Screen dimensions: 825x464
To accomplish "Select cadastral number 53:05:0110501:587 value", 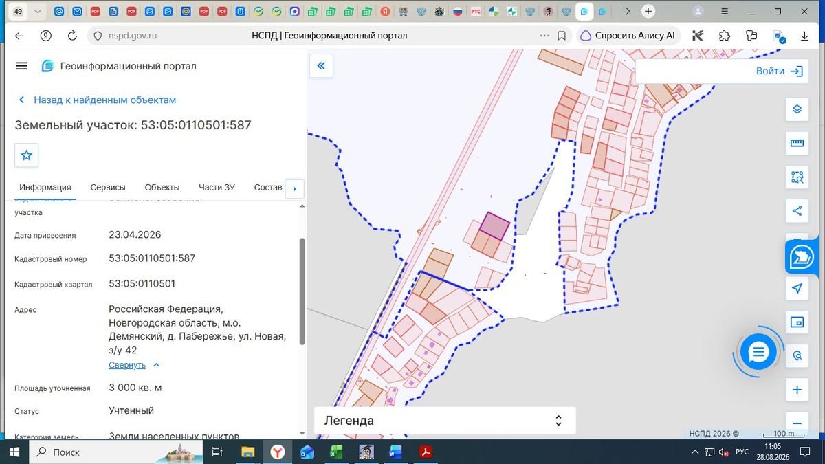I will click(x=152, y=258).
